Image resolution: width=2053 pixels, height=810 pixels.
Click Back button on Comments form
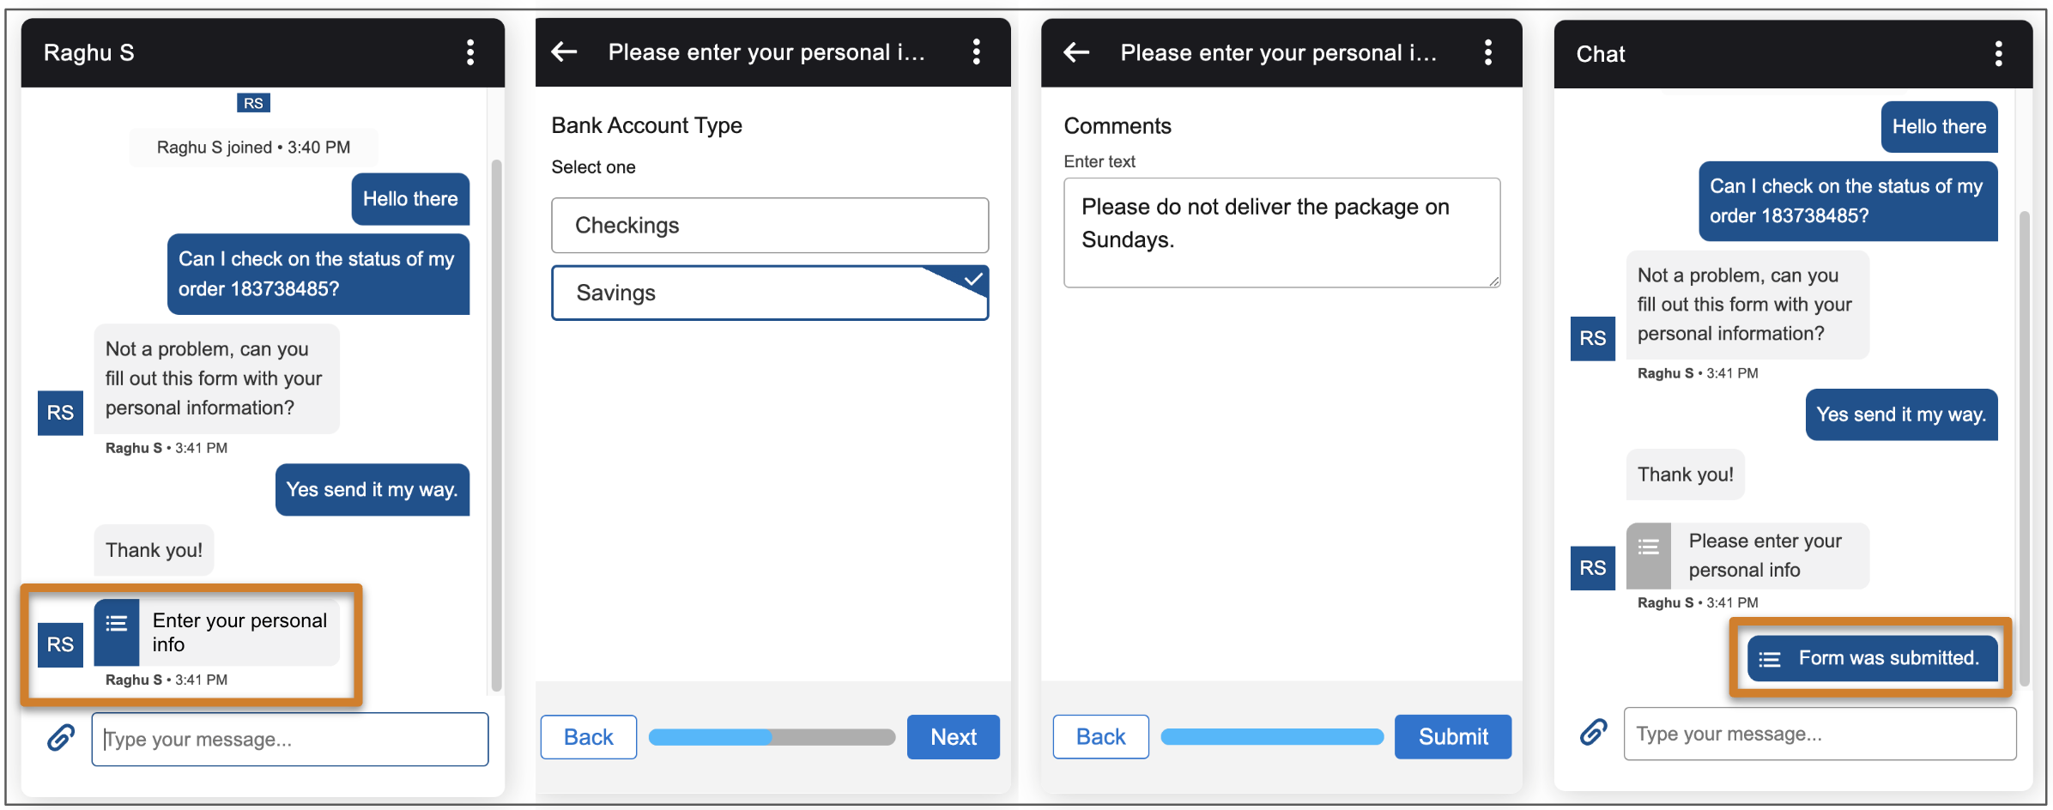pos(1100,737)
